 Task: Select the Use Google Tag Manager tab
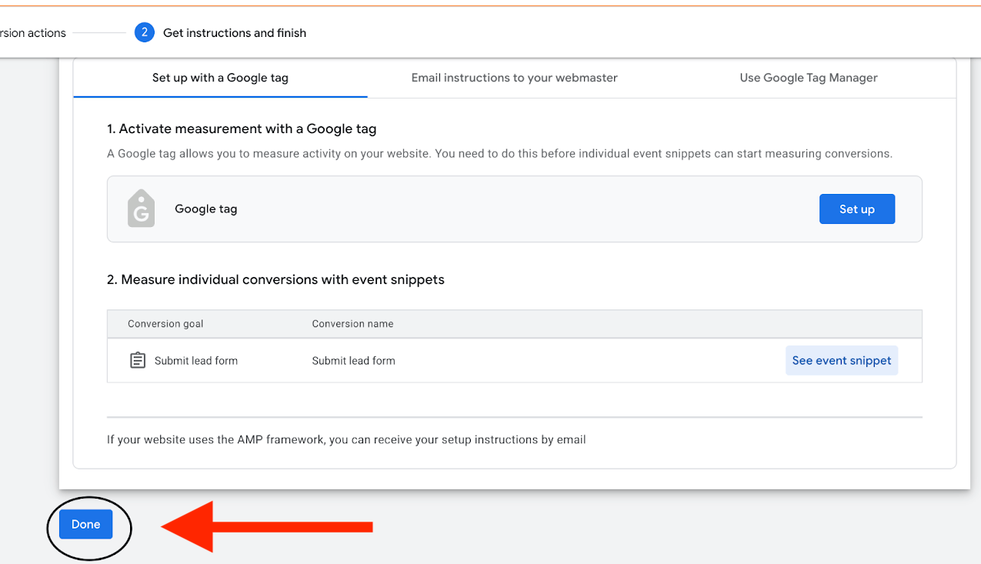coord(808,78)
